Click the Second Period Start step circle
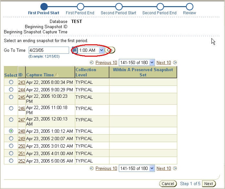The image size is (225, 189). (x=119, y=6)
